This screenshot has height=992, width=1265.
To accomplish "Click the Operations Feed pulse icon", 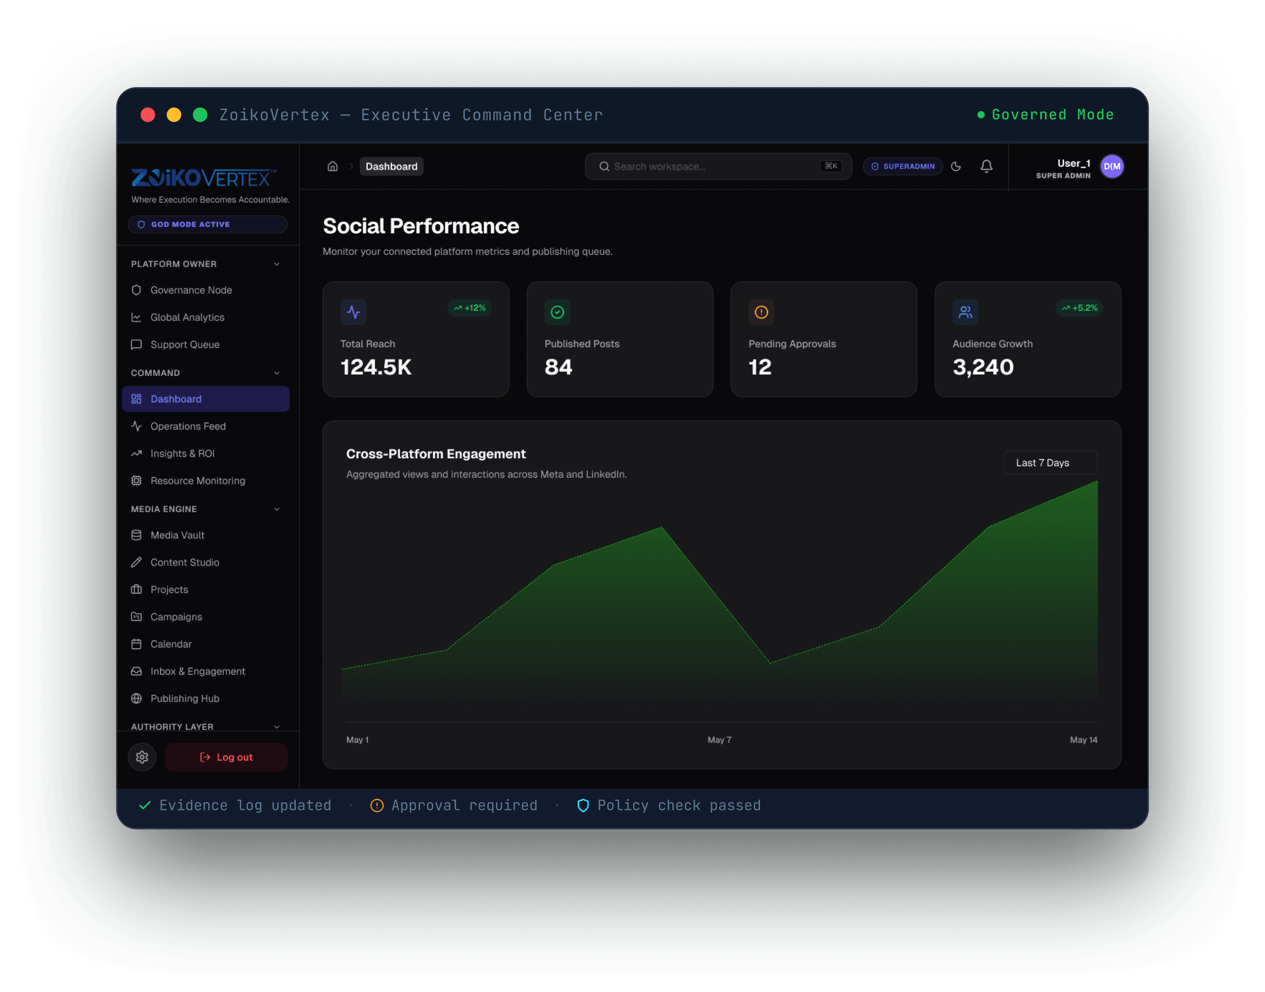I will point(137,426).
